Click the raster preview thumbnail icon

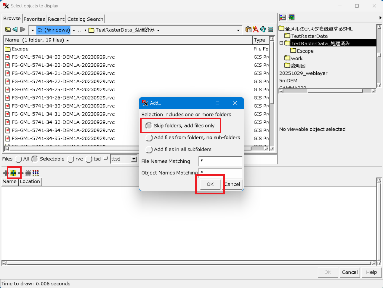[x=291, y=17]
